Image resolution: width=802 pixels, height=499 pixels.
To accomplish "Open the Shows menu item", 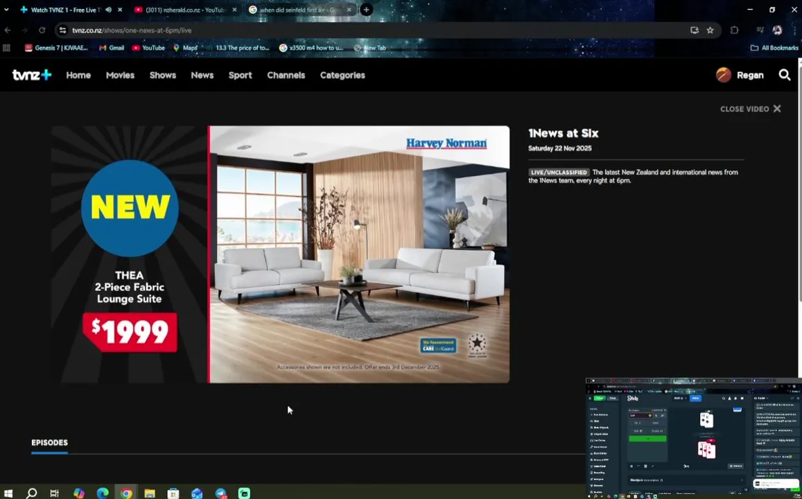I will [x=163, y=75].
